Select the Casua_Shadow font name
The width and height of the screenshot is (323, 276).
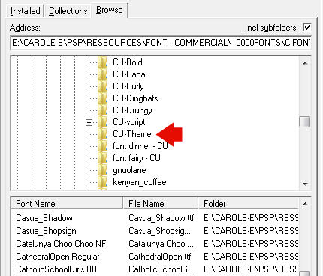(x=44, y=218)
